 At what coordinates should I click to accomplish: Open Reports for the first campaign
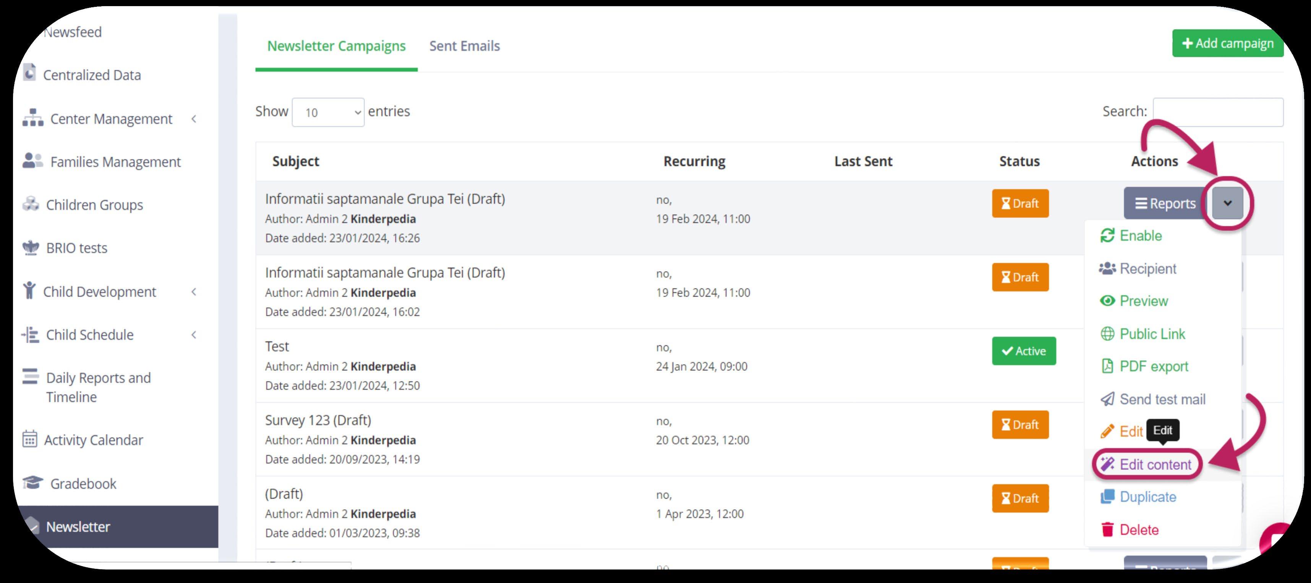click(1165, 204)
